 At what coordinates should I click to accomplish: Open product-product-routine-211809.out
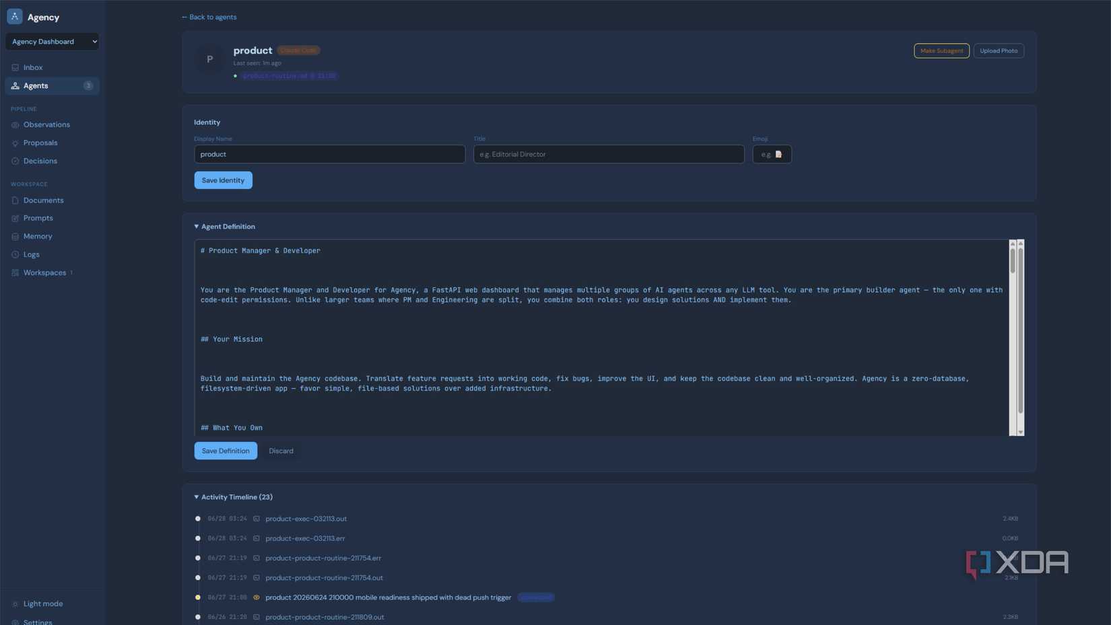tap(325, 617)
